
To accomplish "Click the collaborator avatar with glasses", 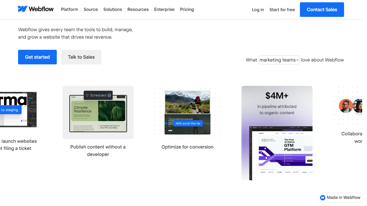I will (x=346, y=106).
